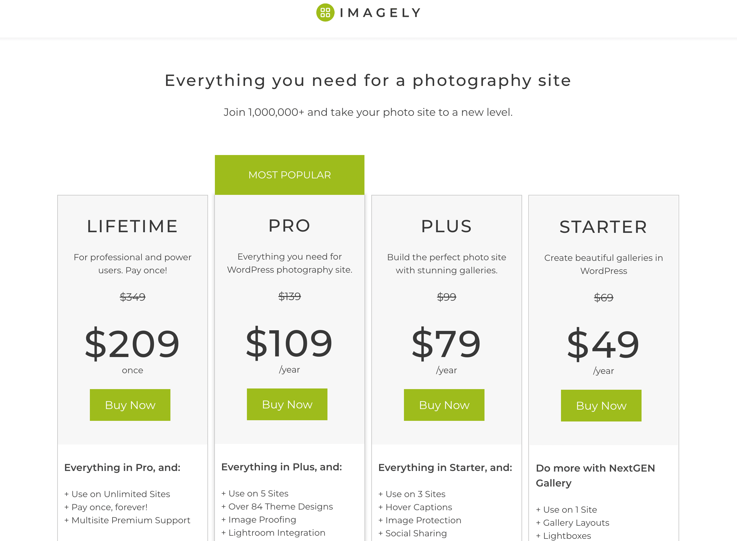Click the Lightroom Integration feature in Pro

[273, 533]
